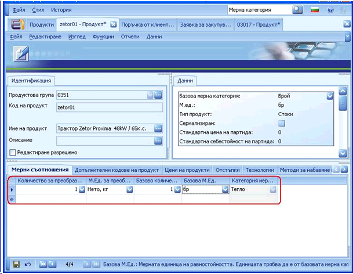Open the Редактиране menu
The image size is (353, 274).
pos(45,37)
